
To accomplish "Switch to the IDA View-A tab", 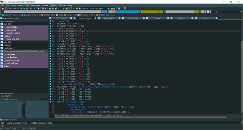I will coord(61,18).
